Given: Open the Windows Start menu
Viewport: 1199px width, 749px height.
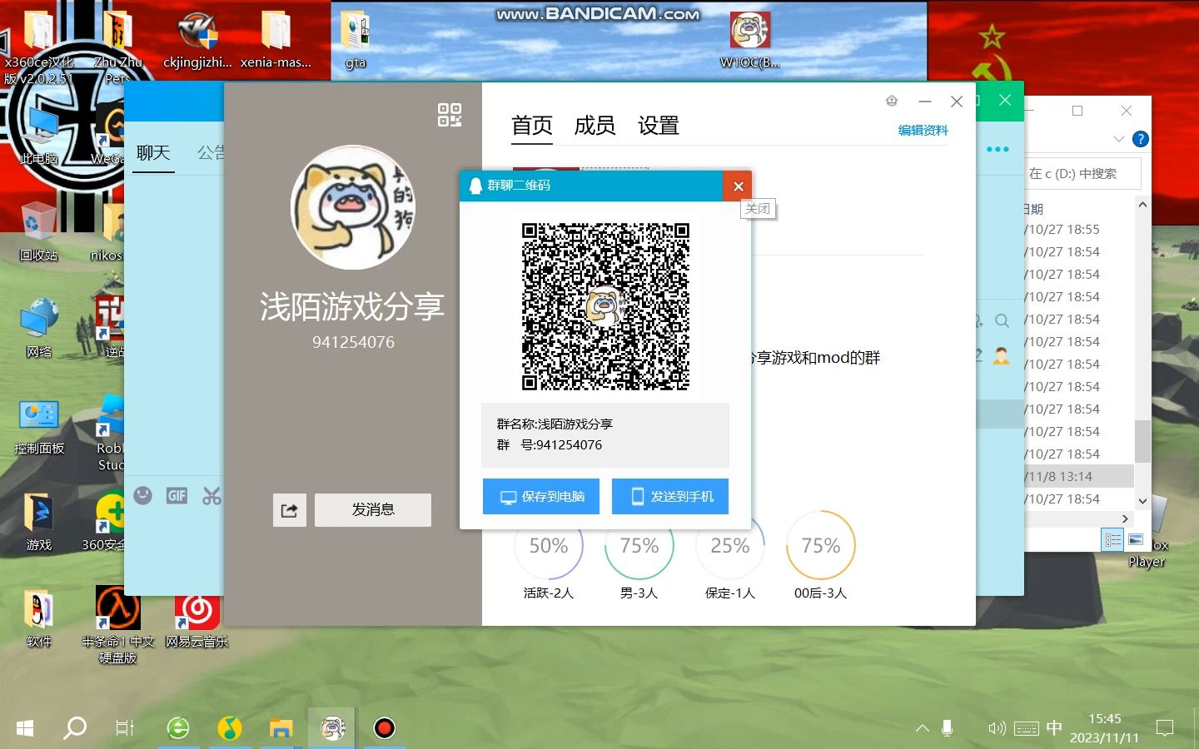Looking at the screenshot, I should pyautogui.click(x=25, y=728).
